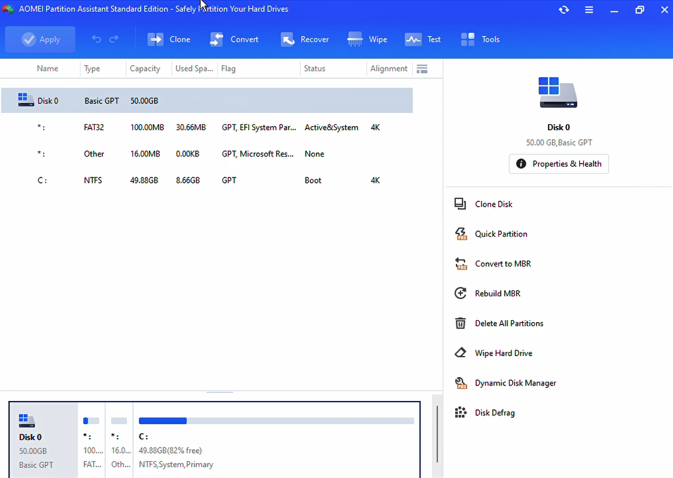Click the Wipe Hard Drive eraser icon
Screen dimensions: 673x478
(x=460, y=353)
